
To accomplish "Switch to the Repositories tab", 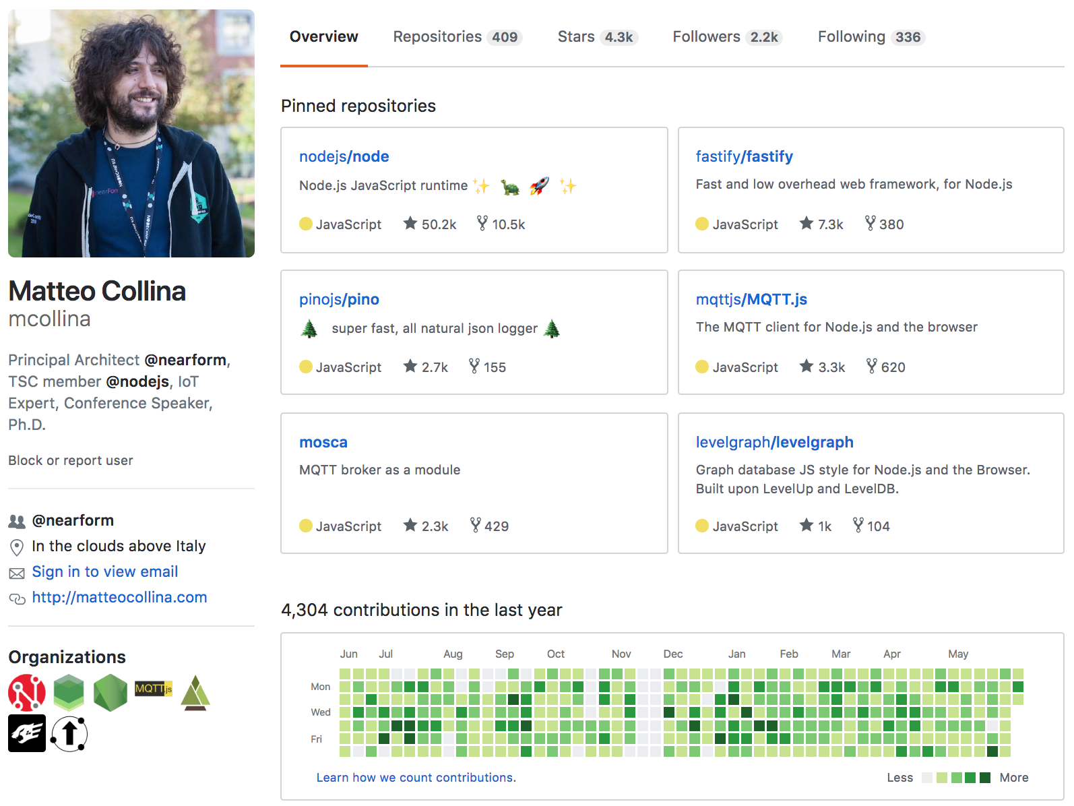I will point(457,37).
